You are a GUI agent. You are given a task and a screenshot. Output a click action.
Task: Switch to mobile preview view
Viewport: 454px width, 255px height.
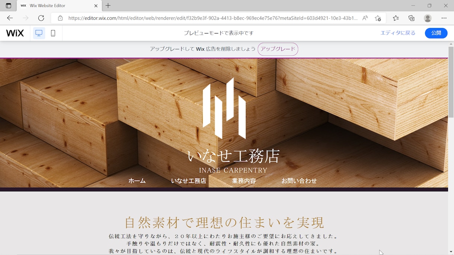53,33
